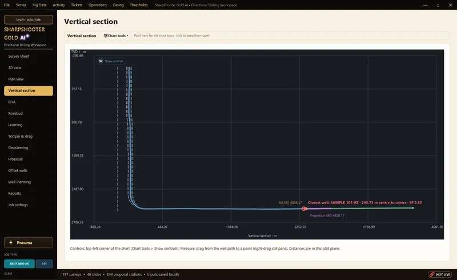Click the Bit MD 4828.17 label
Image resolution: width=457 pixels, height=280 pixels.
(x=290, y=202)
